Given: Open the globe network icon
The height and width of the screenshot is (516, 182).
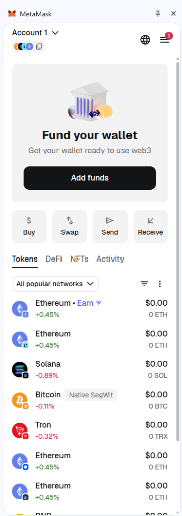Looking at the screenshot, I should [x=145, y=40].
